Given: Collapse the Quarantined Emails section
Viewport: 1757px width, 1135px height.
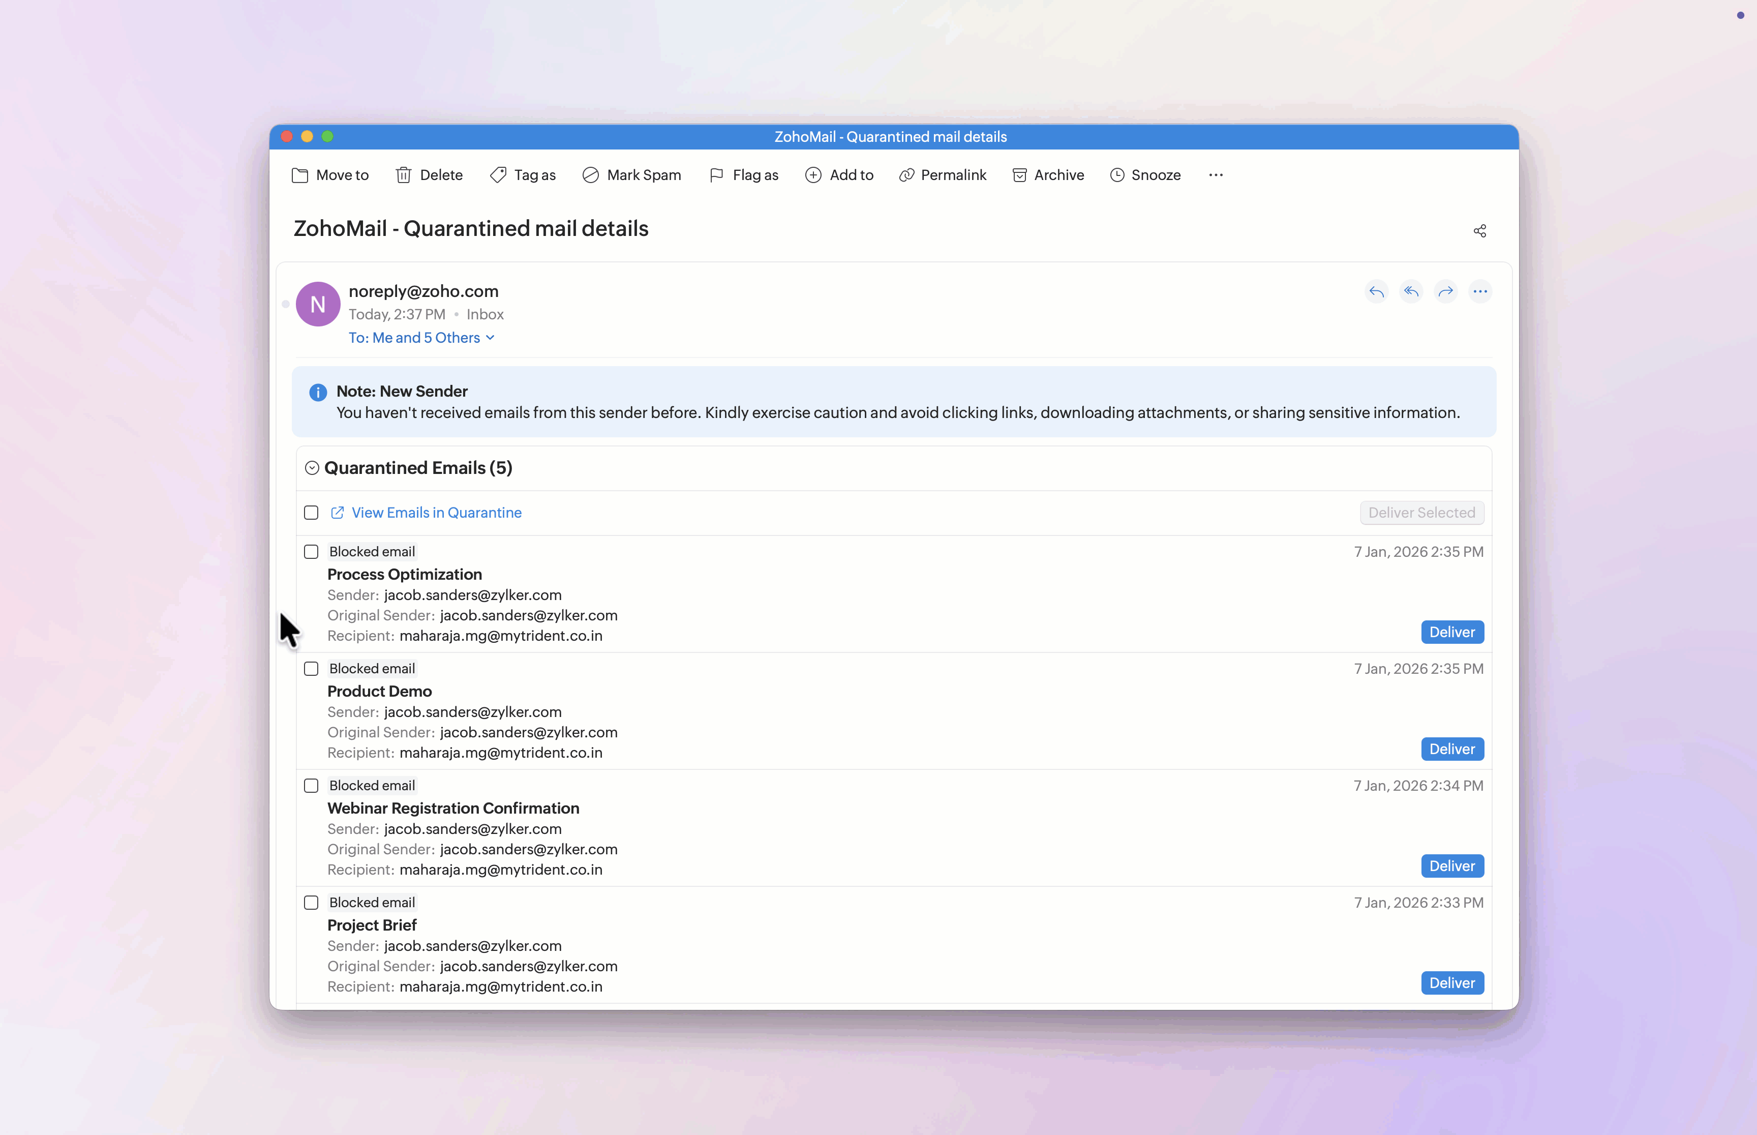Looking at the screenshot, I should [x=312, y=468].
